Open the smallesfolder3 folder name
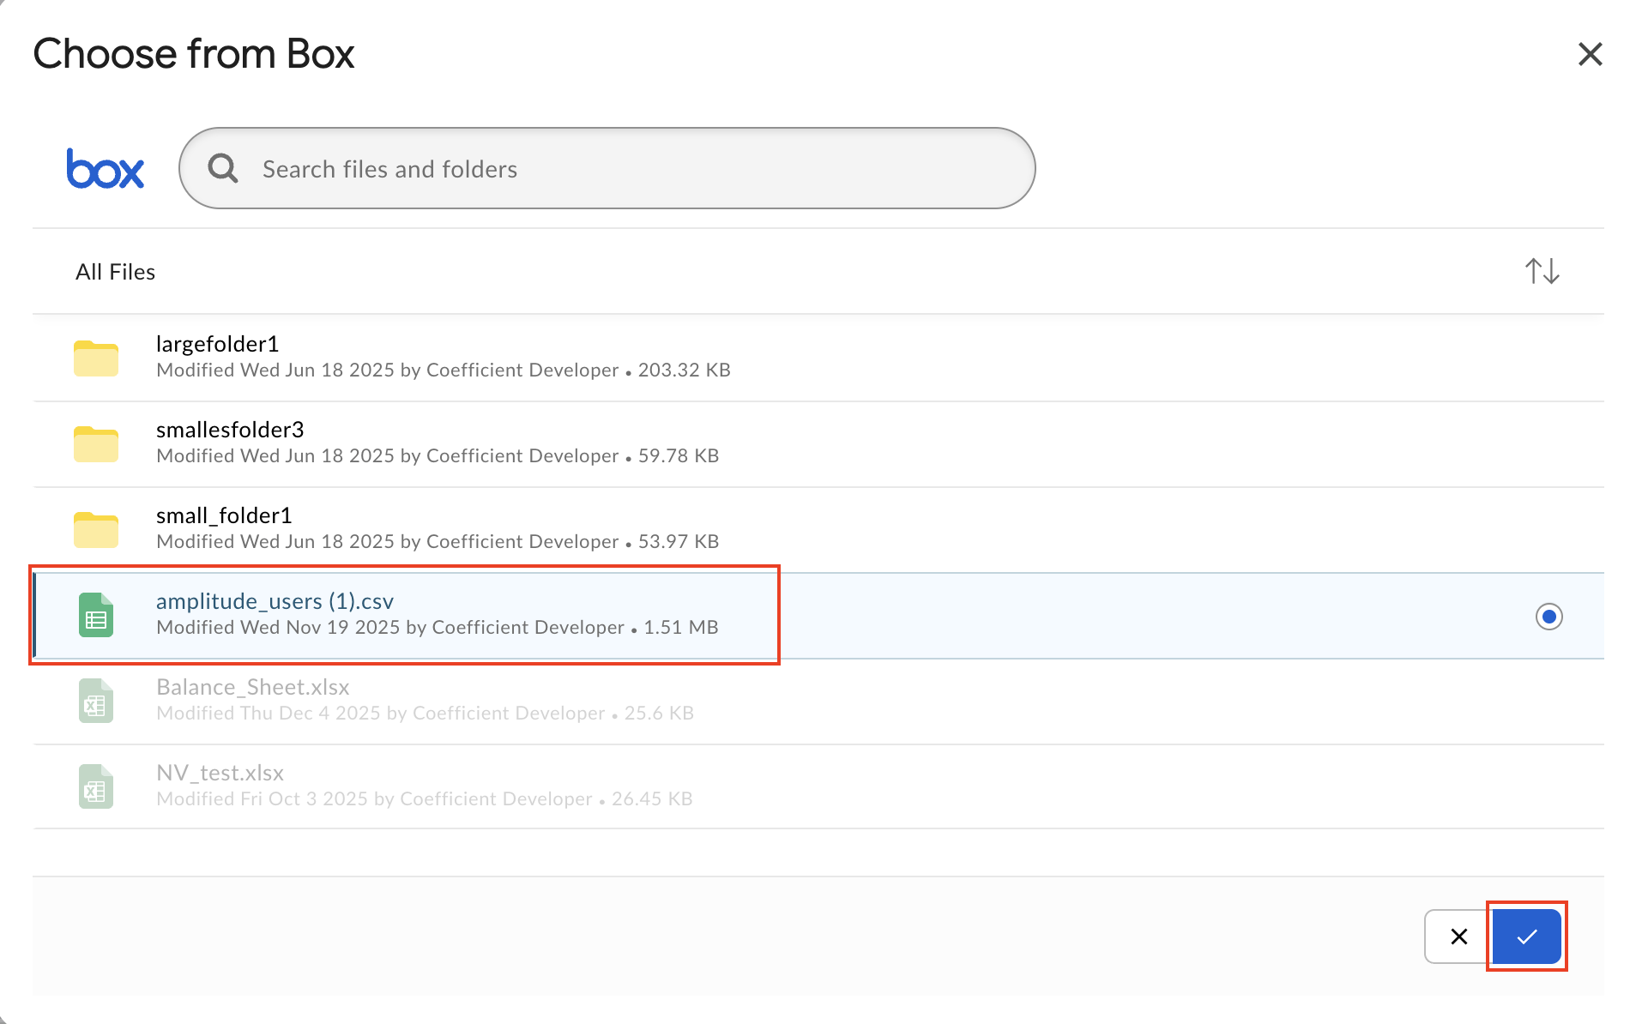The image size is (1630, 1024). tap(230, 430)
